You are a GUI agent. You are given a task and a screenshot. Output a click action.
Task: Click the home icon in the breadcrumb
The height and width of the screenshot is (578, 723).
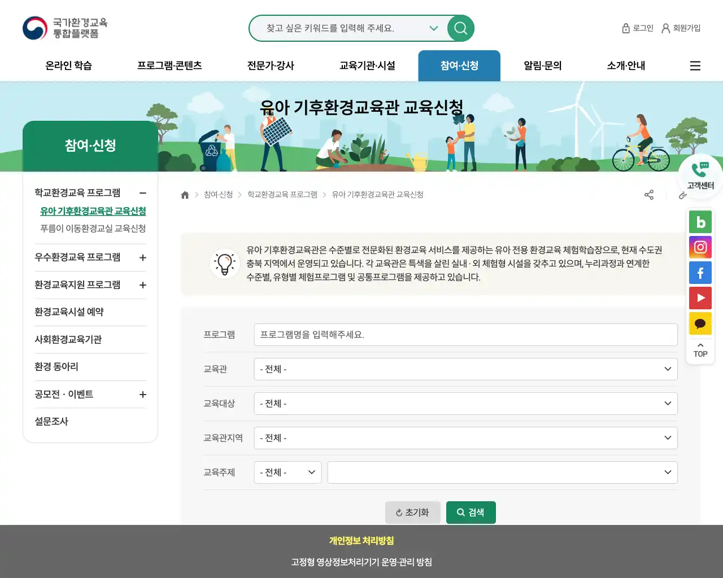(185, 195)
